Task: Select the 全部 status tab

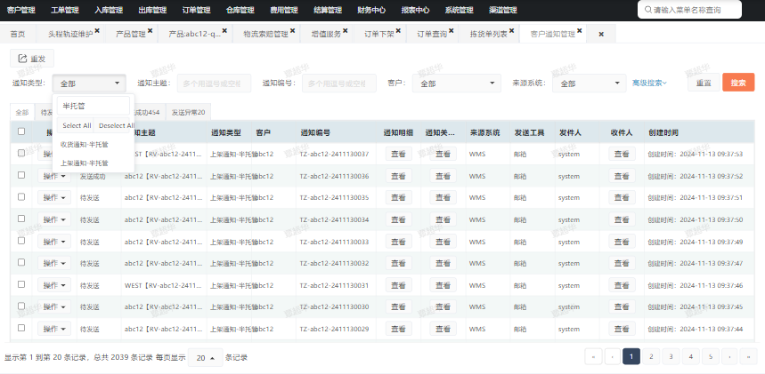Action: point(22,112)
